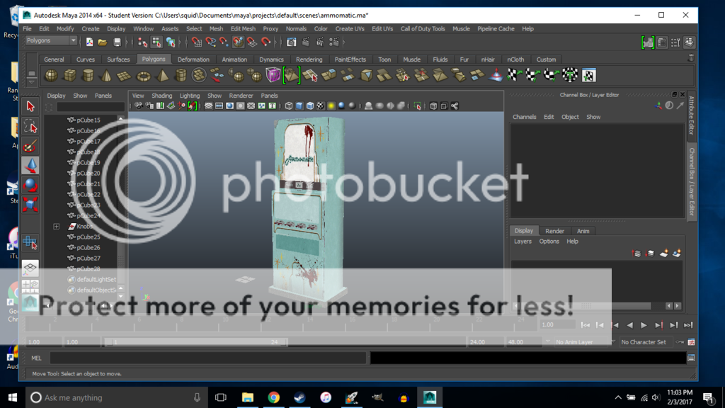
Task: Open the Tool Settings icon on status line
Action: pos(675,42)
